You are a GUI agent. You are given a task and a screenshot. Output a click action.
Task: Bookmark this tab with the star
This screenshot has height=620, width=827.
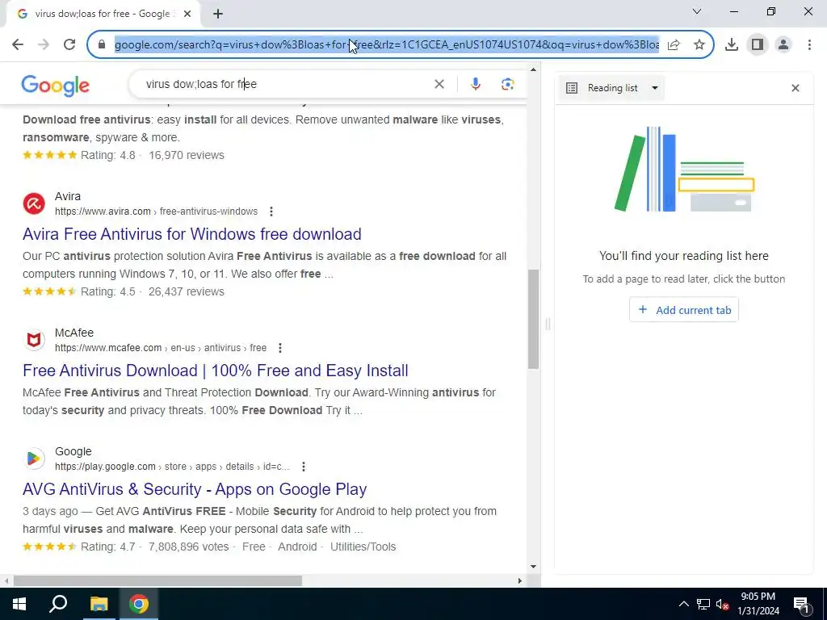click(699, 45)
